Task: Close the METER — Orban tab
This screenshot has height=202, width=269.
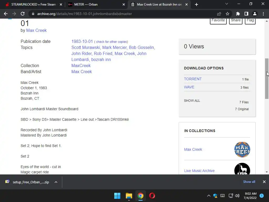Action: coord(124,4)
